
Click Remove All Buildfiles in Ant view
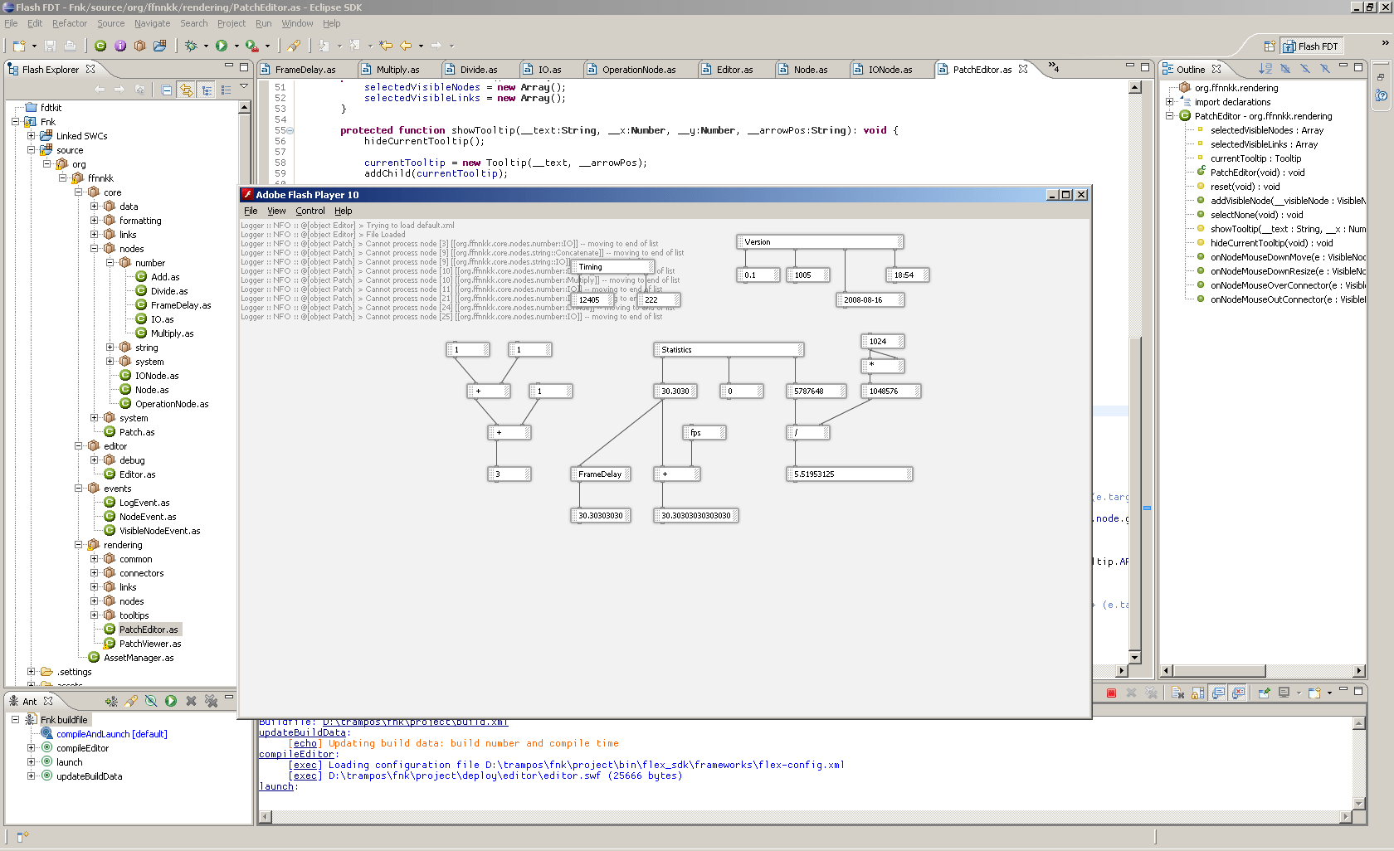pyautogui.click(x=211, y=701)
